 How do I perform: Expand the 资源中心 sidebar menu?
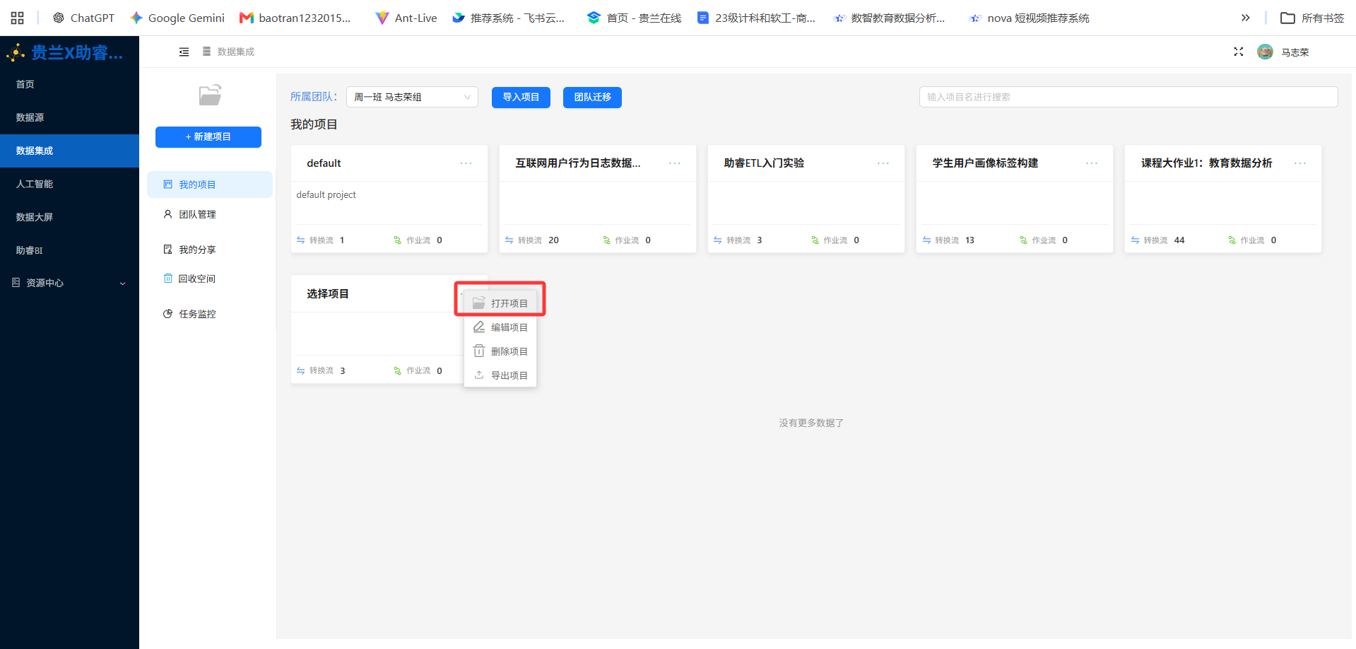tap(69, 283)
